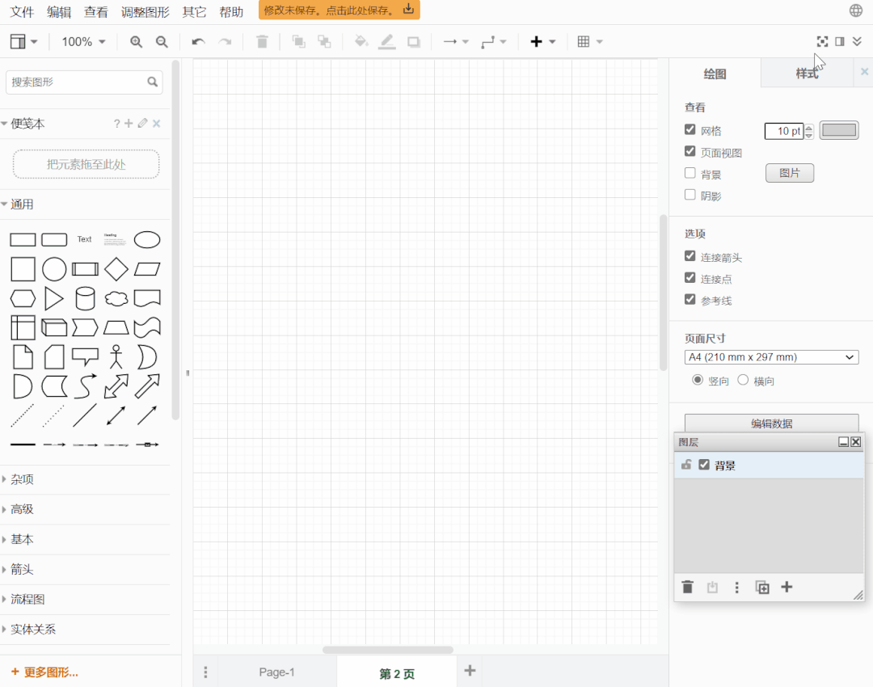Toggle the 连接点 checkbox
873x687 pixels.
(690, 277)
